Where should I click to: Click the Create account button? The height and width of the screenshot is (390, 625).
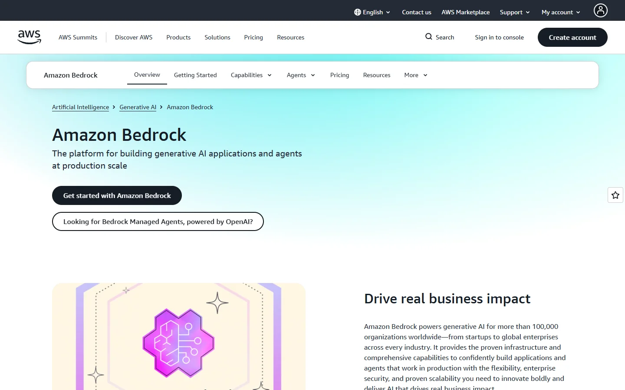point(572,37)
